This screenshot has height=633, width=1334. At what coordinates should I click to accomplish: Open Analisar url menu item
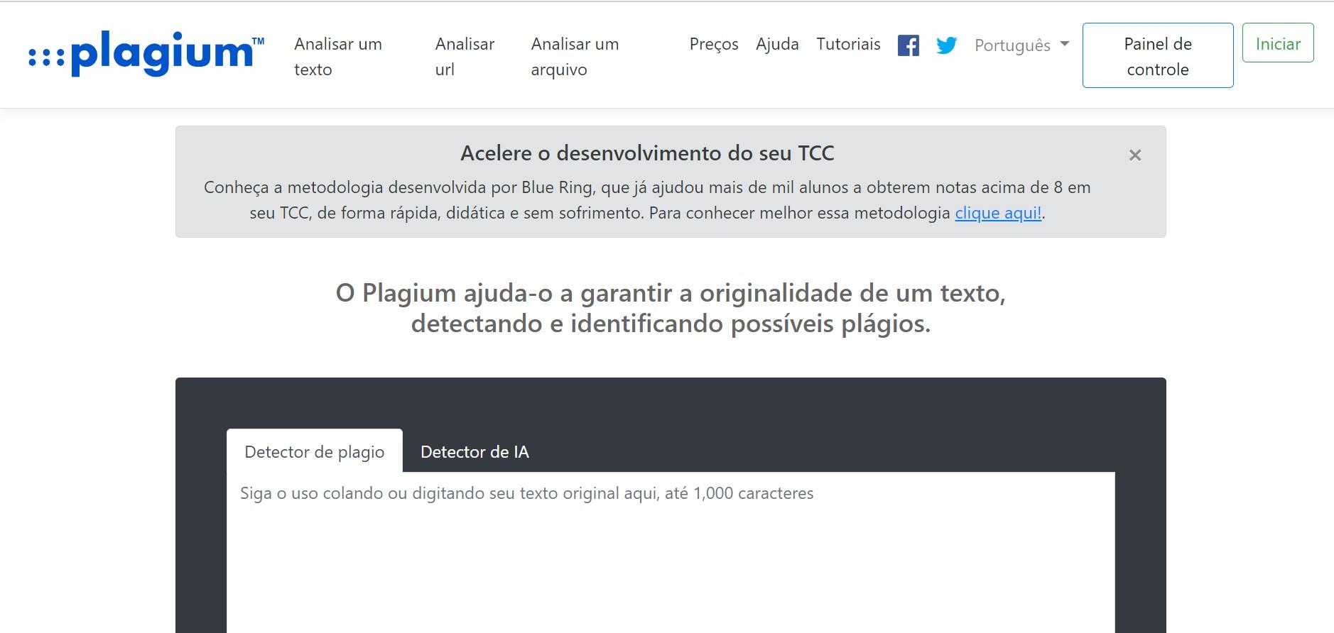click(465, 57)
